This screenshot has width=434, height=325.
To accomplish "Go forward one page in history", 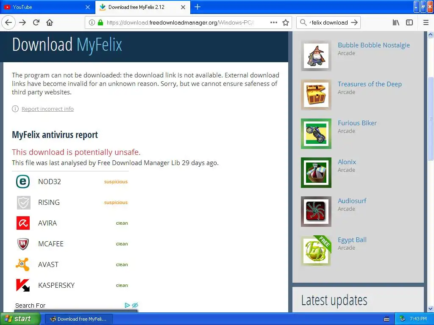I will pos(22,22).
